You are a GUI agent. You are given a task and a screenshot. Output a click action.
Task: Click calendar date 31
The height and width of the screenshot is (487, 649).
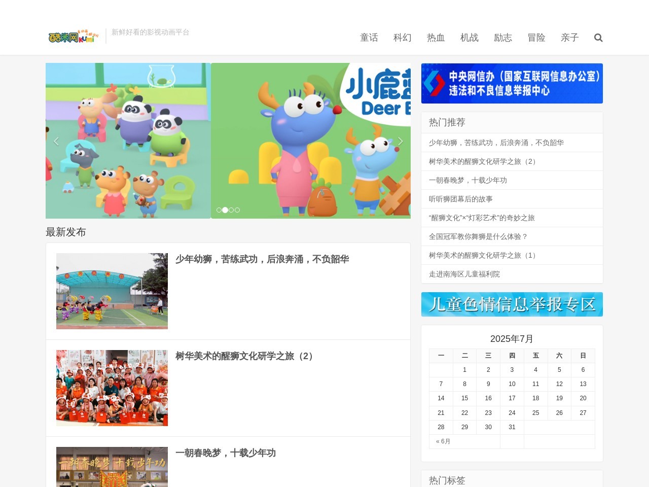(x=512, y=427)
